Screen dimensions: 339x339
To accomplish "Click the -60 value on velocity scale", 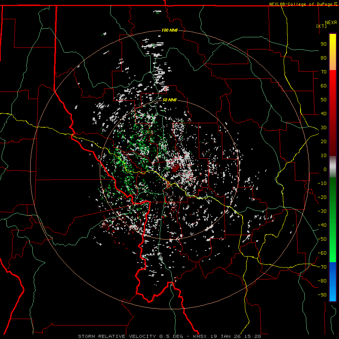I will (322, 253).
